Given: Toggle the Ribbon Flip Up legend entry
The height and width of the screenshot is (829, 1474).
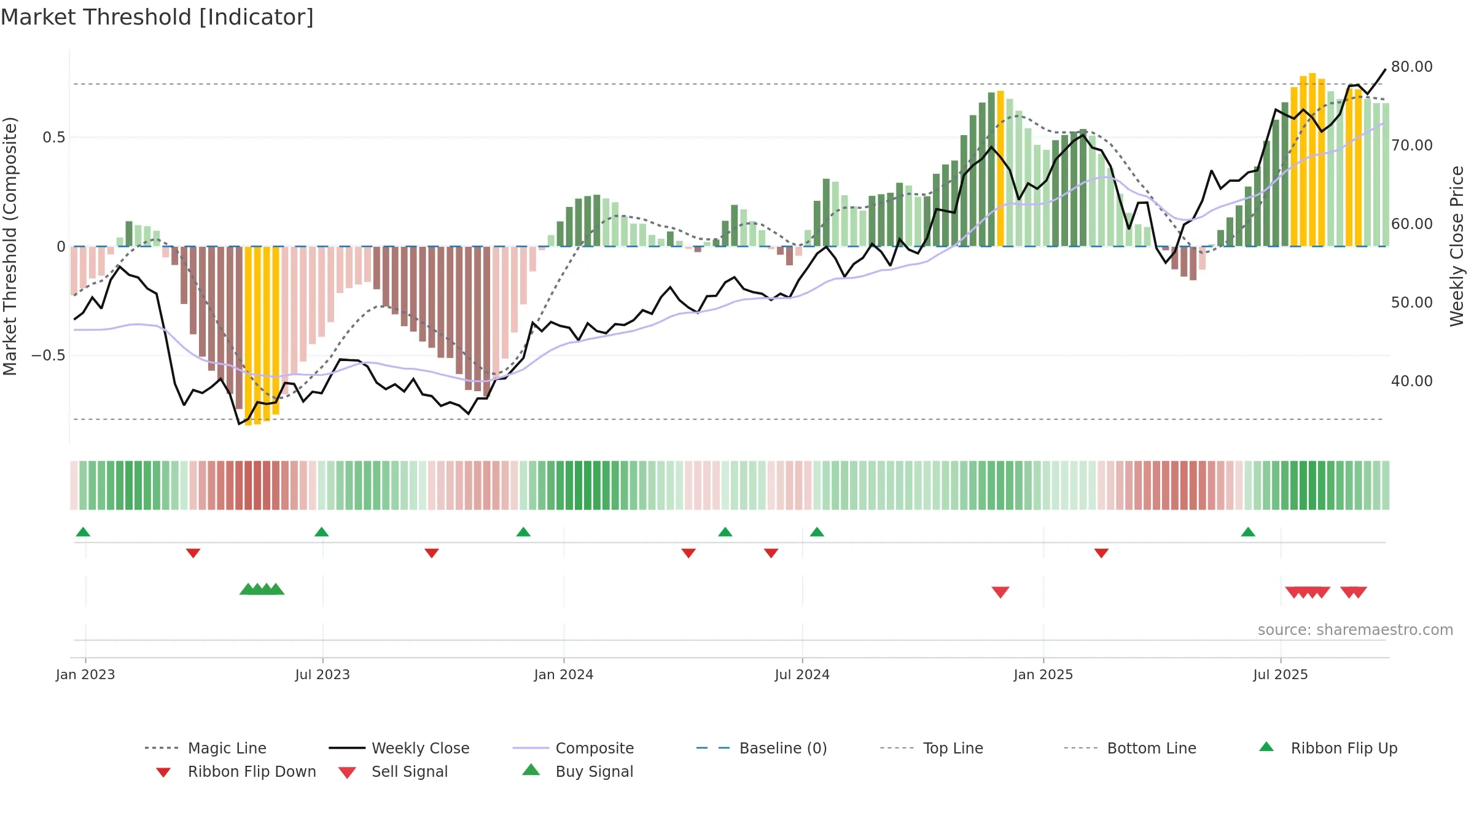Looking at the screenshot, I should click(1328, 748).
